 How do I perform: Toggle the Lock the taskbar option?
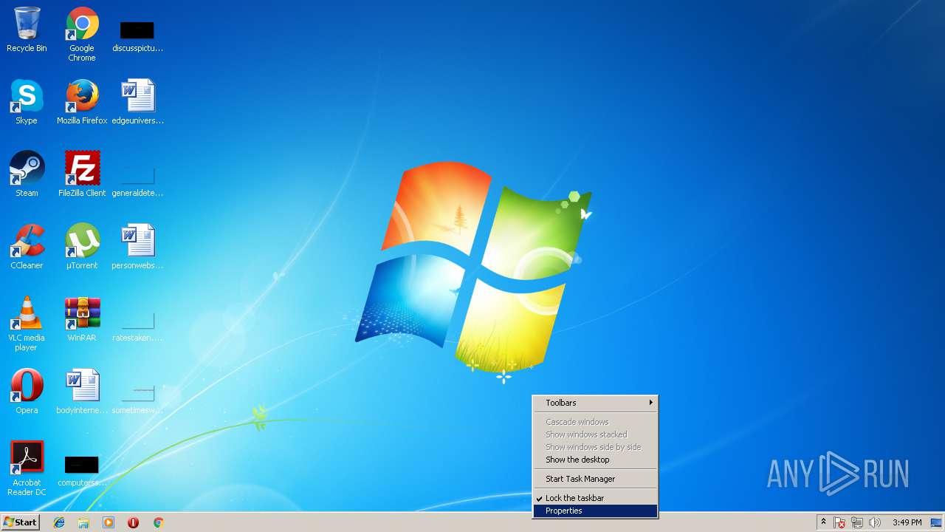pos(595,498)
